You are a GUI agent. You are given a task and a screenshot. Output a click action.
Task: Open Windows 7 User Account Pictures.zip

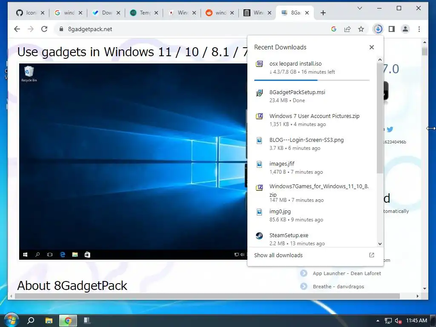pos(312,120)
